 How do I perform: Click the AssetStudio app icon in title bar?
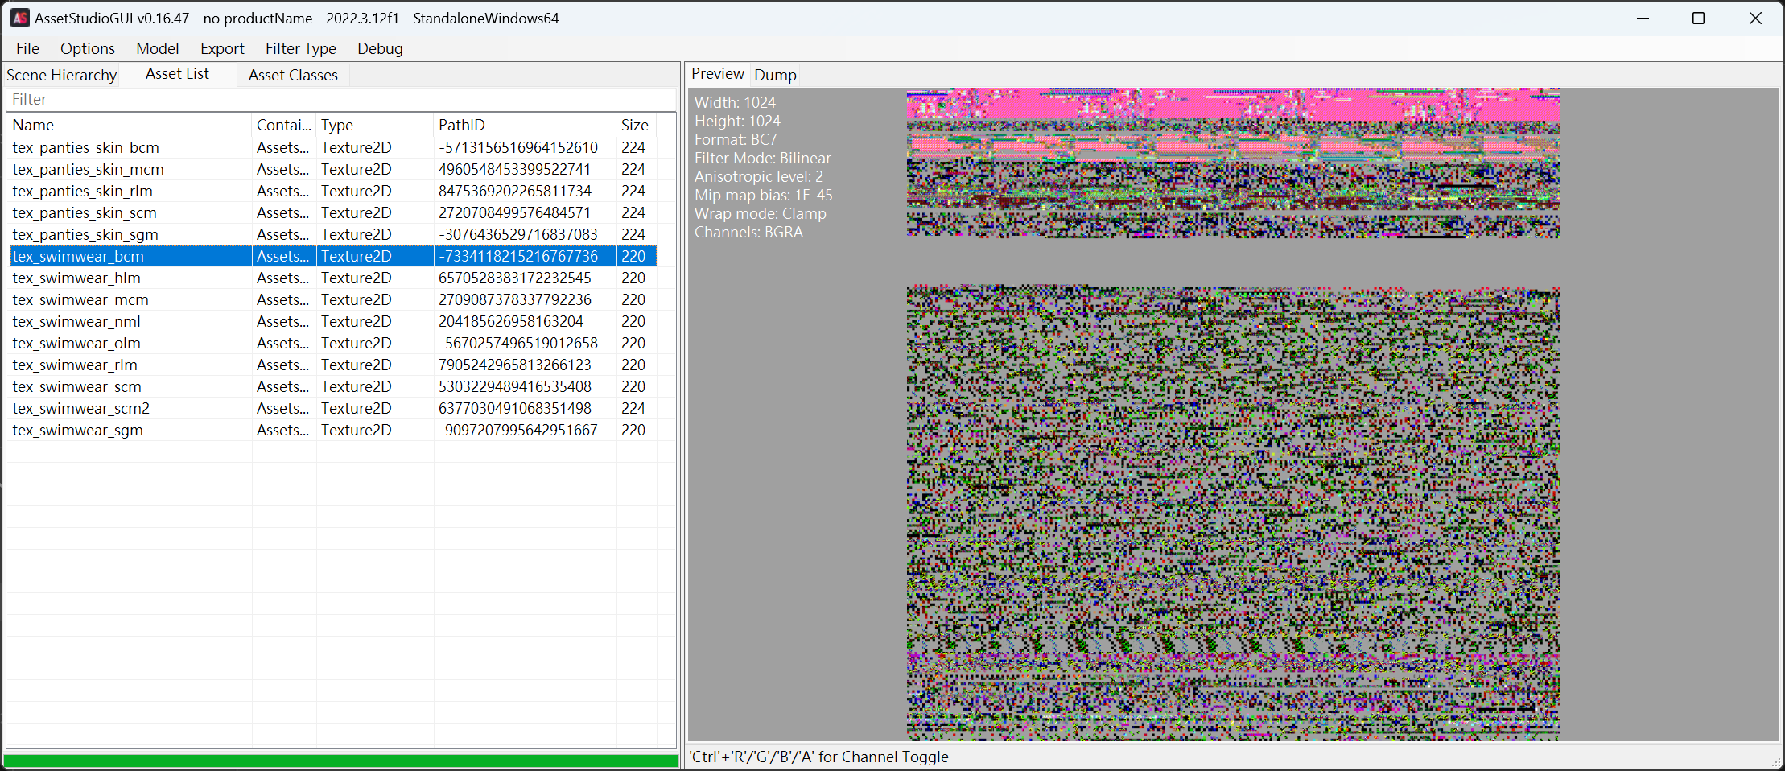(x=20, y=18)
